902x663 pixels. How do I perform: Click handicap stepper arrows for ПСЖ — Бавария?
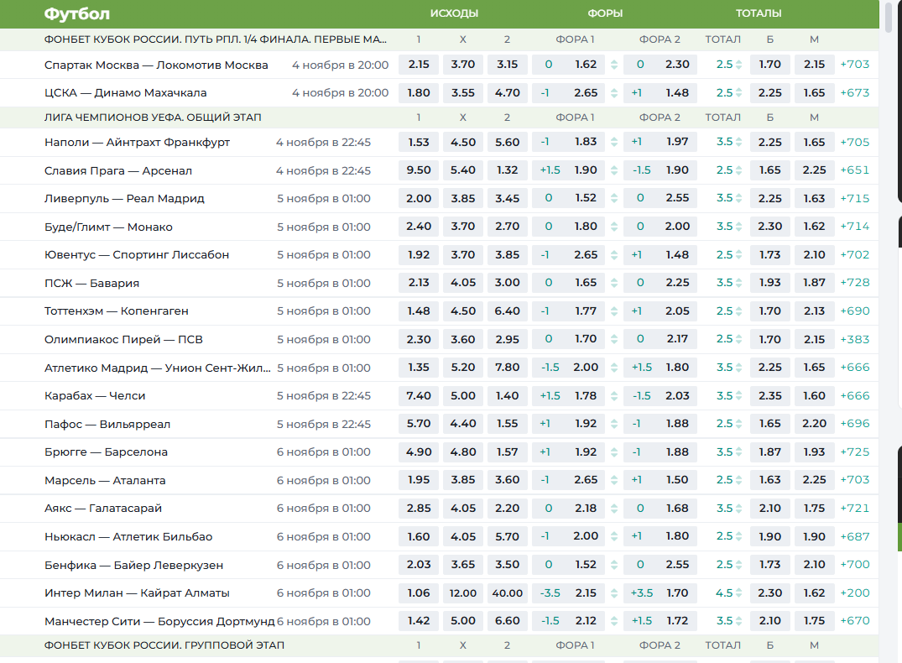[x=613, y=284]
